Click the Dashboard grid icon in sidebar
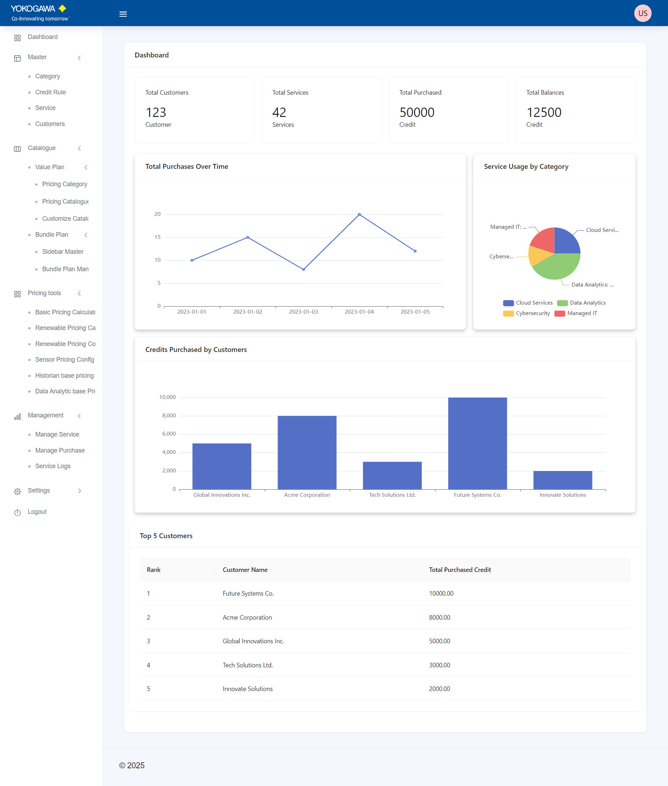The width and height of the screenshot is (668, 786). click(x=17, y=38)
